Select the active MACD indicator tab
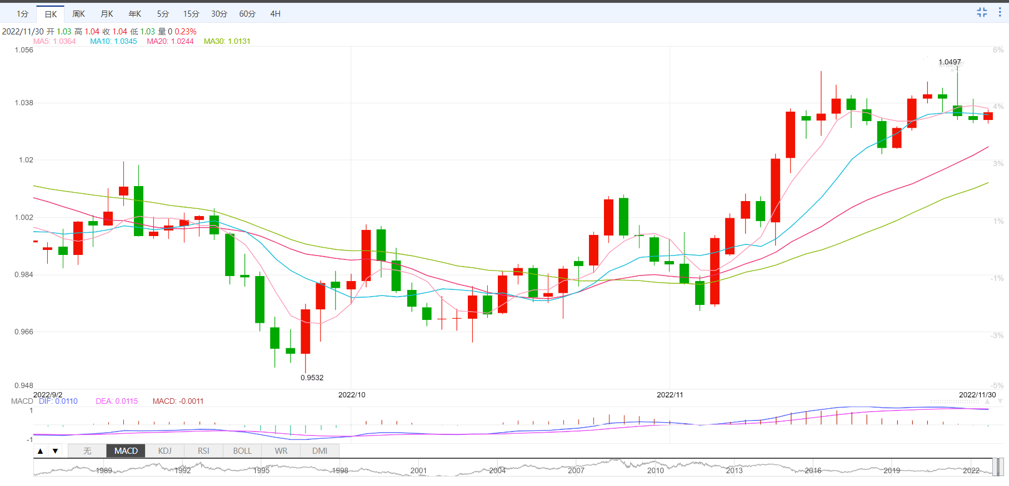The width and height of the screenshot is (1009, 486). (x=126, y=451)
